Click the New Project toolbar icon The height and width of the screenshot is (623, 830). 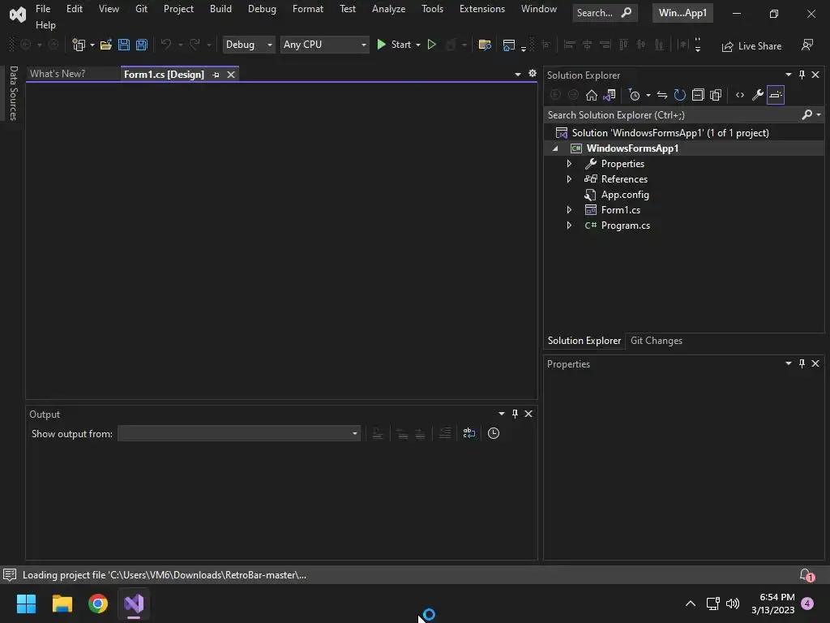79,45
